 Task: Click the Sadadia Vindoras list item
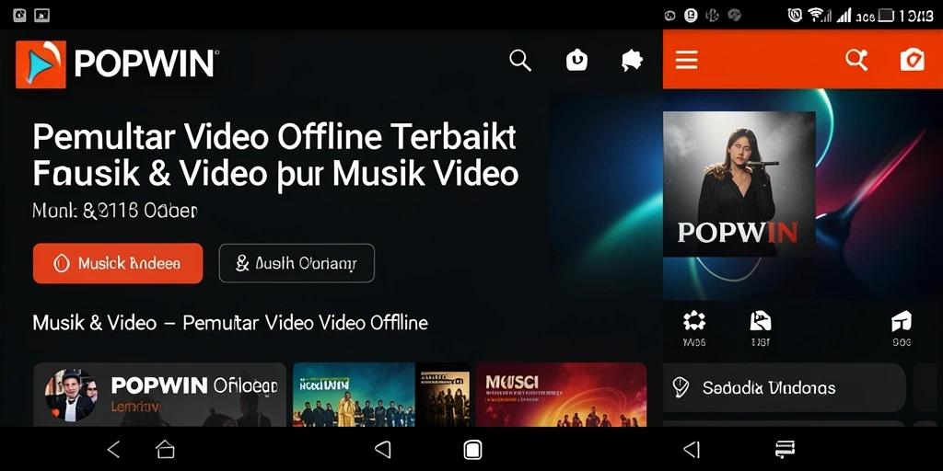785,387
